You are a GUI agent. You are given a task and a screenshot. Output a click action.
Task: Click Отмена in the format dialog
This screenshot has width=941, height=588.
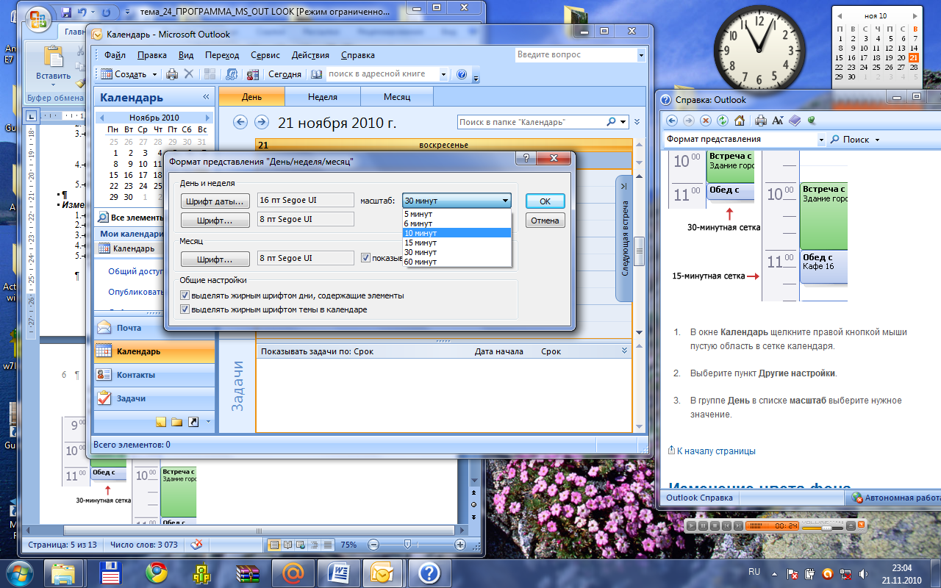545,220
